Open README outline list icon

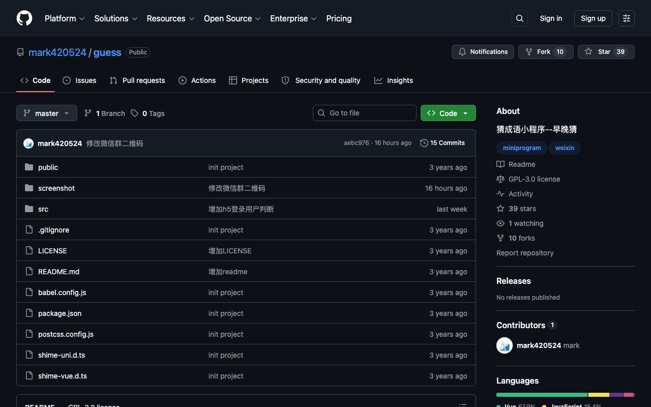click(x=463, y=405)
